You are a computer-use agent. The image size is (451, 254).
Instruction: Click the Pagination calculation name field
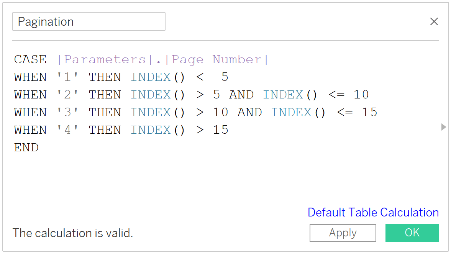[89, 21]
